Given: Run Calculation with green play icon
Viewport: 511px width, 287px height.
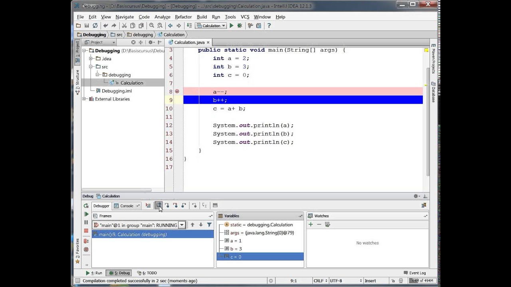Looking at the screenshot, I should pos(231,26).
